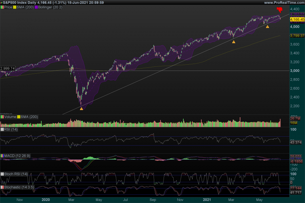Click the Nov label preceding 2020
Screen dimensions: 305x203
point(20,200)
